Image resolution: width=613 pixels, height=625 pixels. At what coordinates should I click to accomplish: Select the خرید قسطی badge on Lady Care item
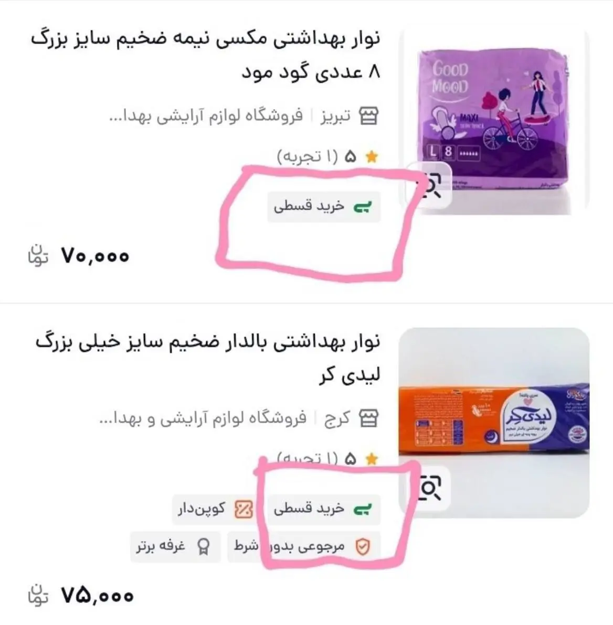pyautogui.click(x=324, y=509)
